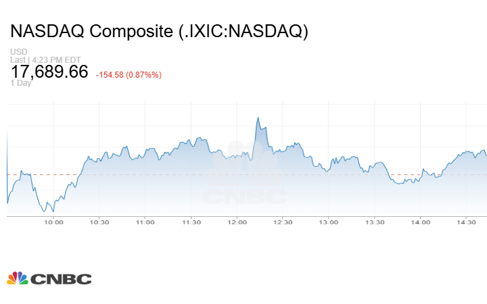Click the USD currency label

pos(18,52)
